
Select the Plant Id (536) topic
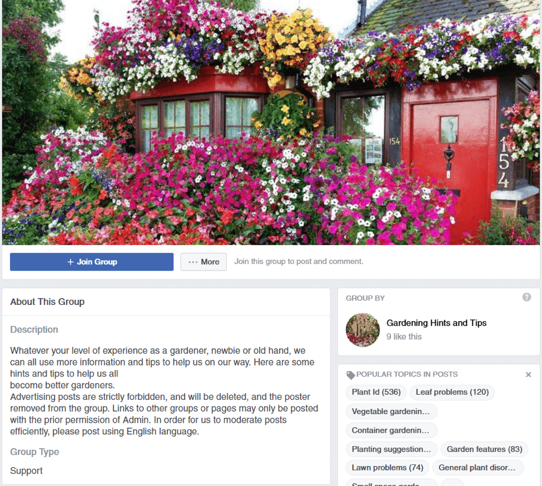click(376, 392)
